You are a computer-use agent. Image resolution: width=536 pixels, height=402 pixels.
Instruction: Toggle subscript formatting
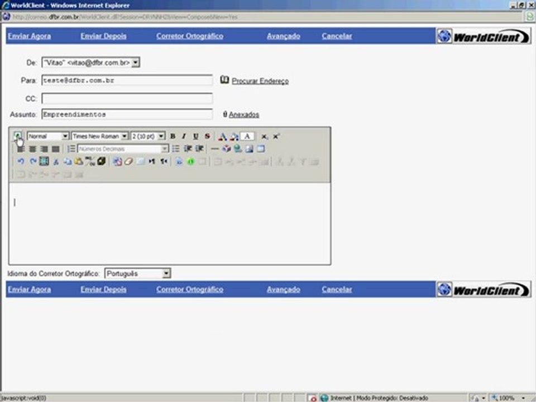click(x=264, y=137)
